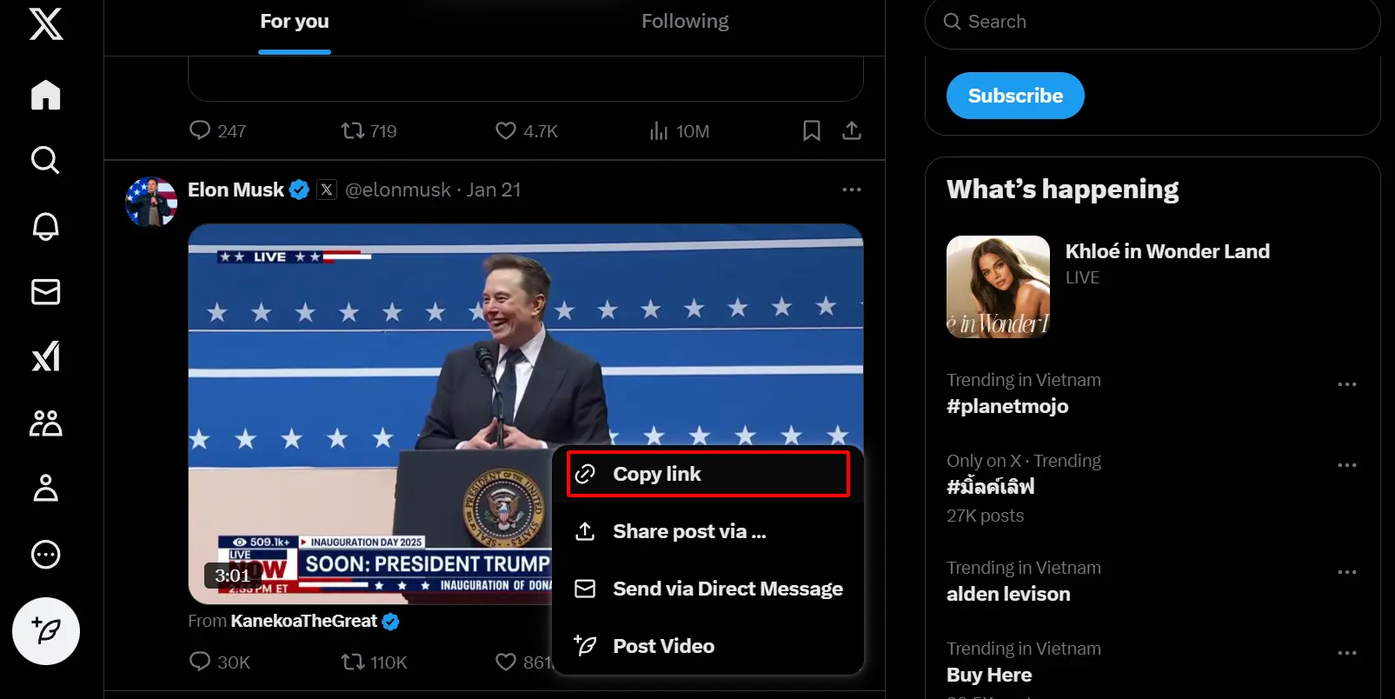Screen dimensions: 1395x699
Task: Choose Share post via … option
Action: [x=707, y=531]
